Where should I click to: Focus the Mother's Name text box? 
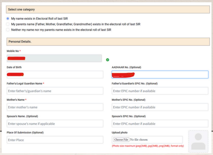coord(55,107)
